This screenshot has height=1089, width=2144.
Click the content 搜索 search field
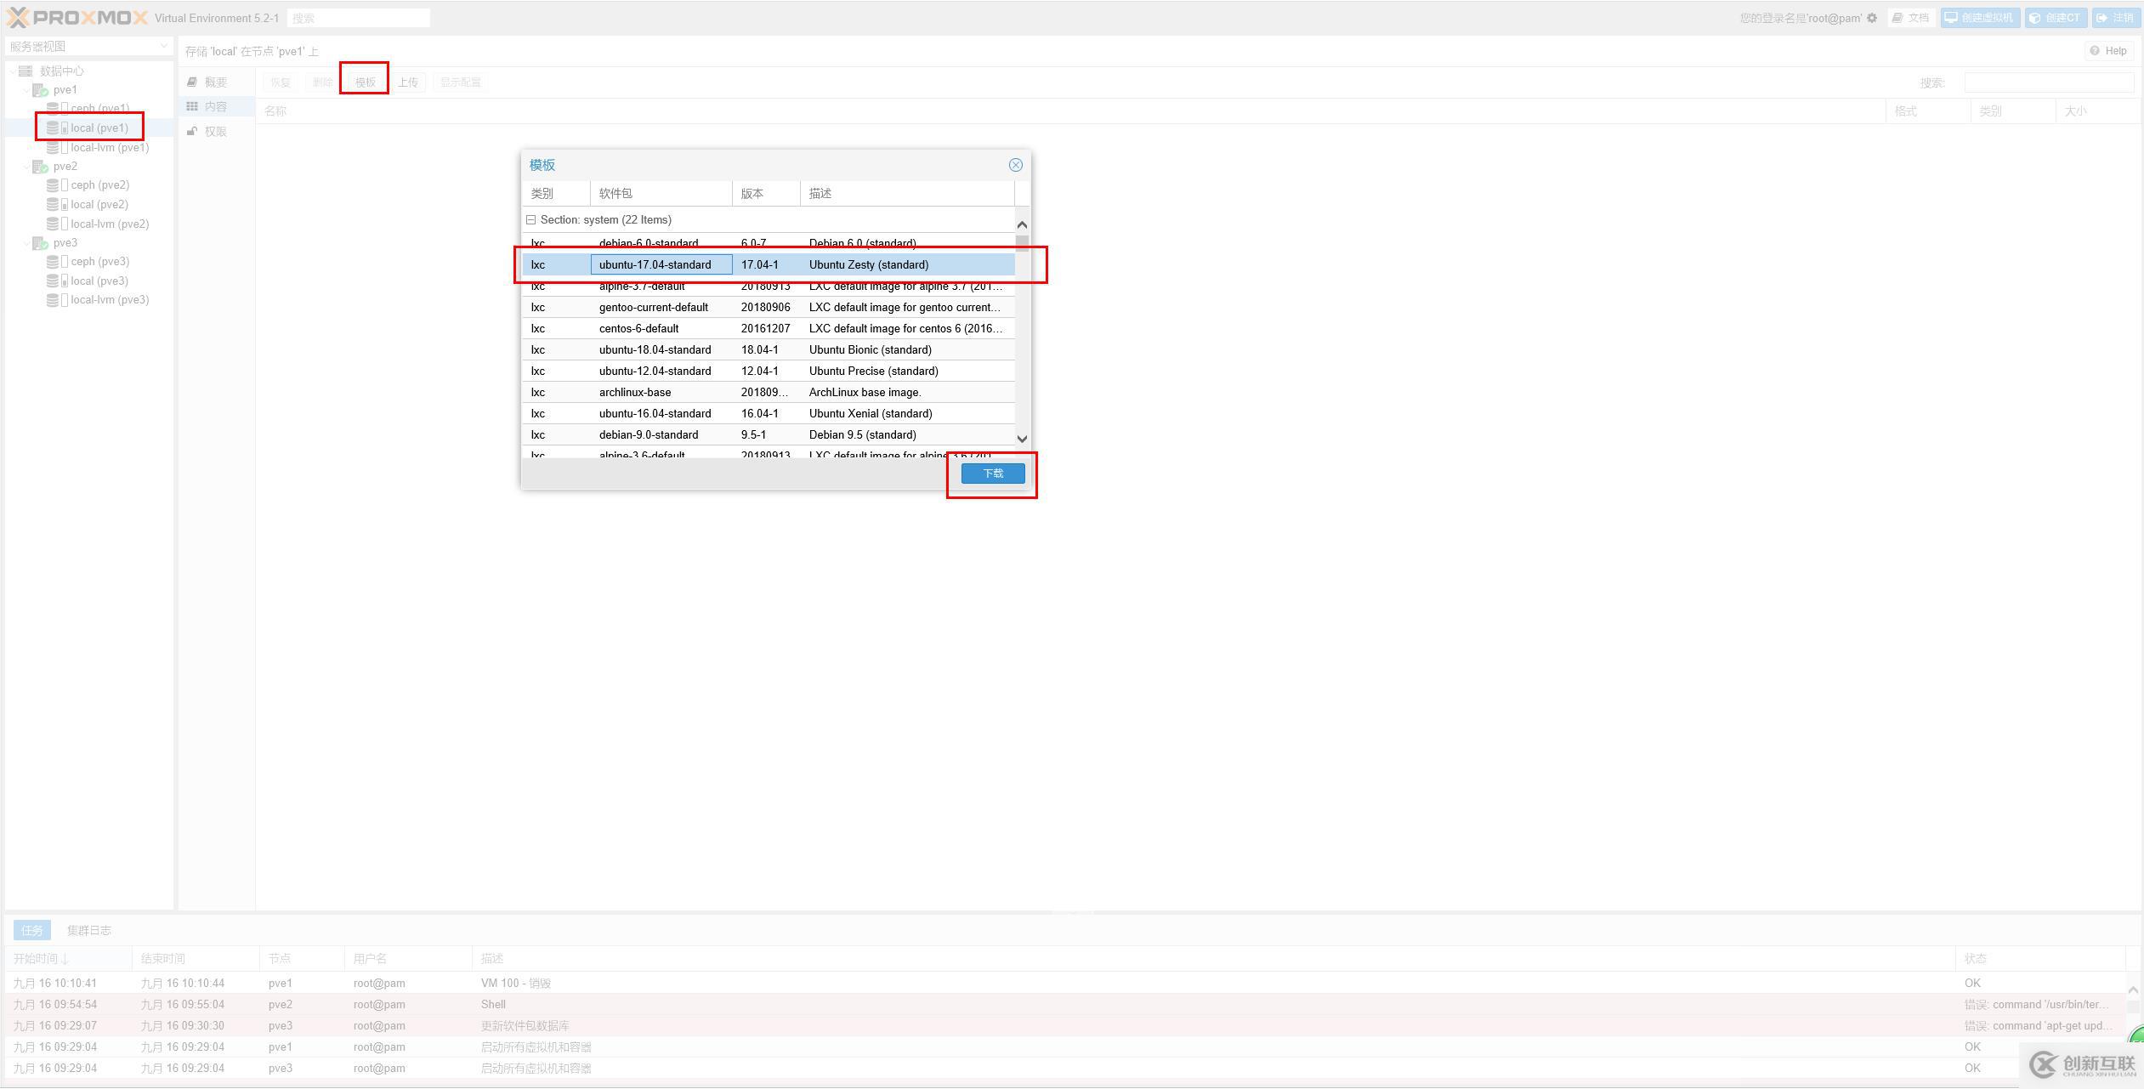pyautogui.click(x=2048, y=82)
